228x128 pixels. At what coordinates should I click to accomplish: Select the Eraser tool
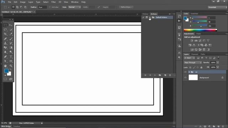[x=5, y=47]
